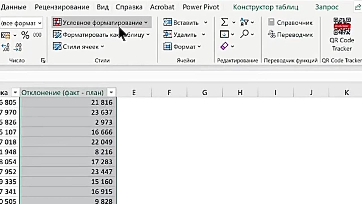Image resolution: width=362 pixels, height=204 pixels.
Task: Select the cell with value 8 216
Action: [x=68, y=152]
